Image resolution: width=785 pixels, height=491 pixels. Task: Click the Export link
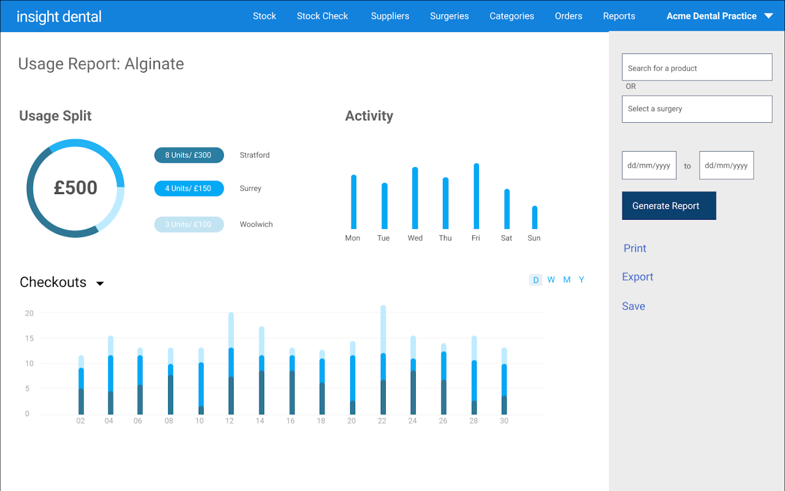[x=637, y=277]
